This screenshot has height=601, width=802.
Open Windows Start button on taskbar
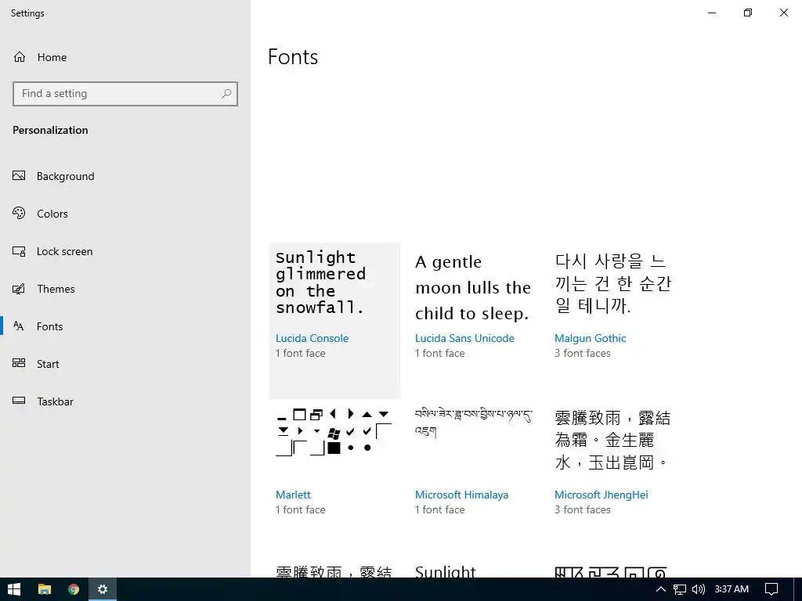[x=14, y=589]
